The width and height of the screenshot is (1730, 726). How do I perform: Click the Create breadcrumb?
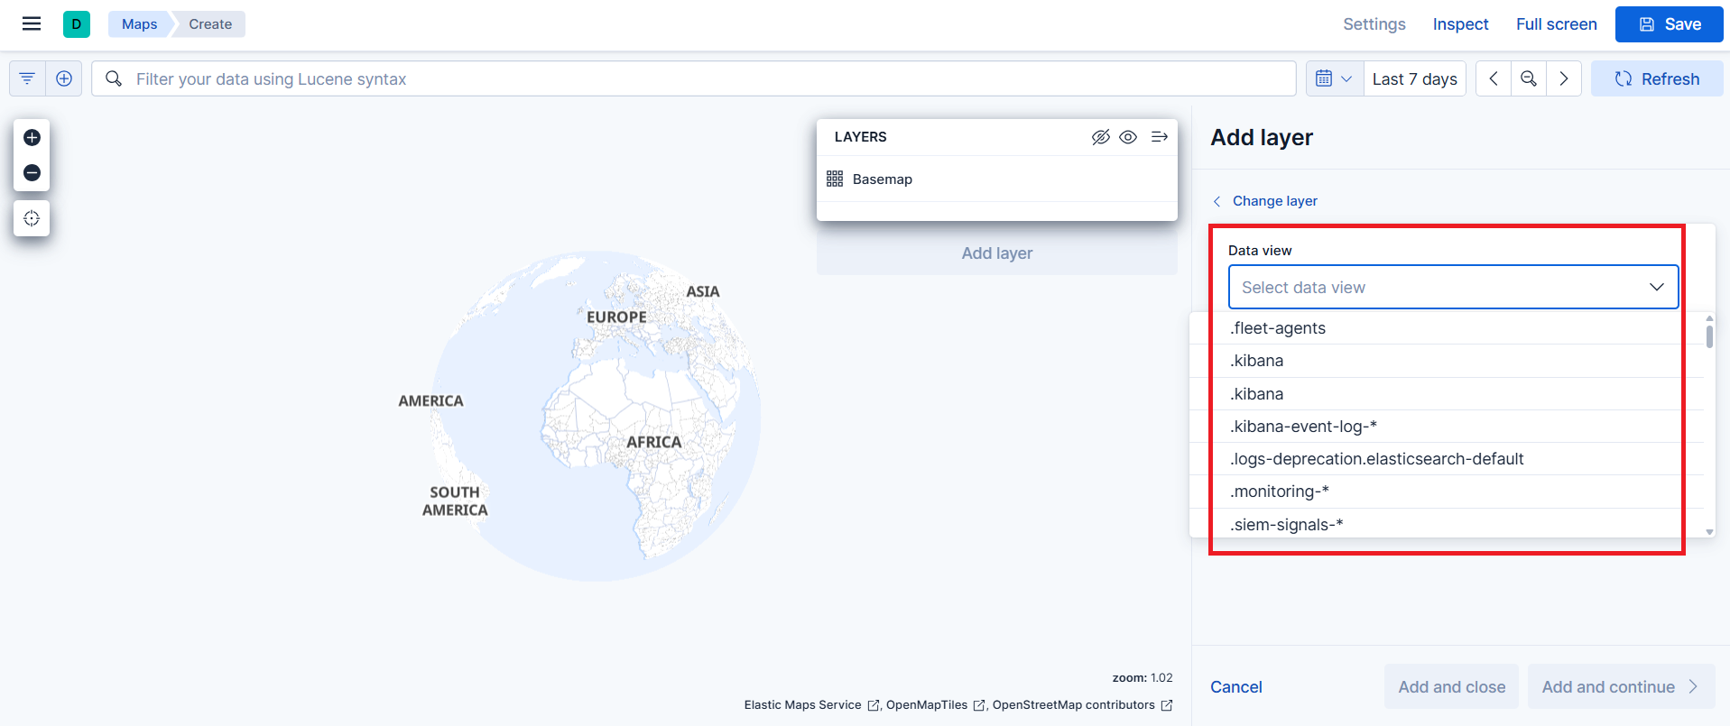click(210, 24)
